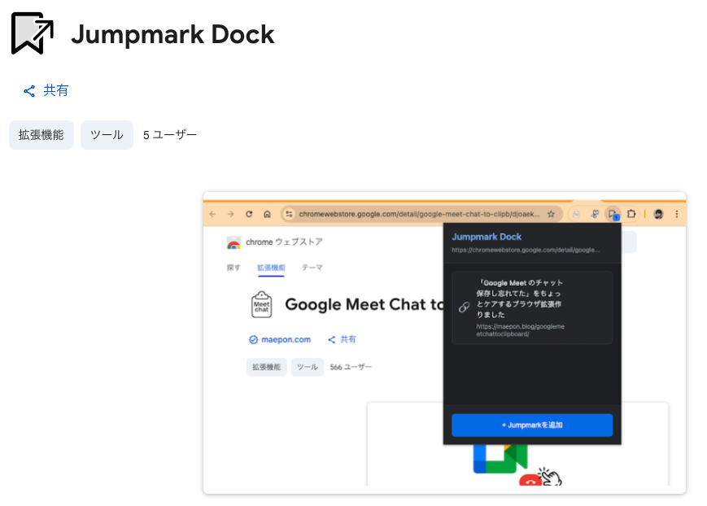Open the extension preview screenshot image
The height and width of the screenshot is (506, 707).
pyautogui.click(x=444, y=342)
